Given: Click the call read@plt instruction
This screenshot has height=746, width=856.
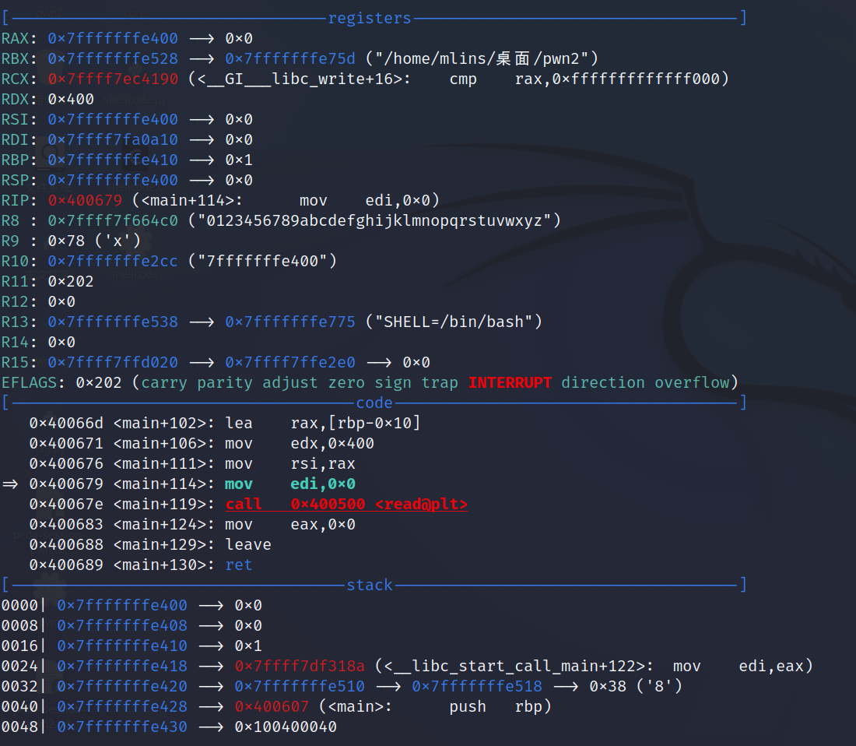Looking at the screenshot, I should (x=346, y=504).
